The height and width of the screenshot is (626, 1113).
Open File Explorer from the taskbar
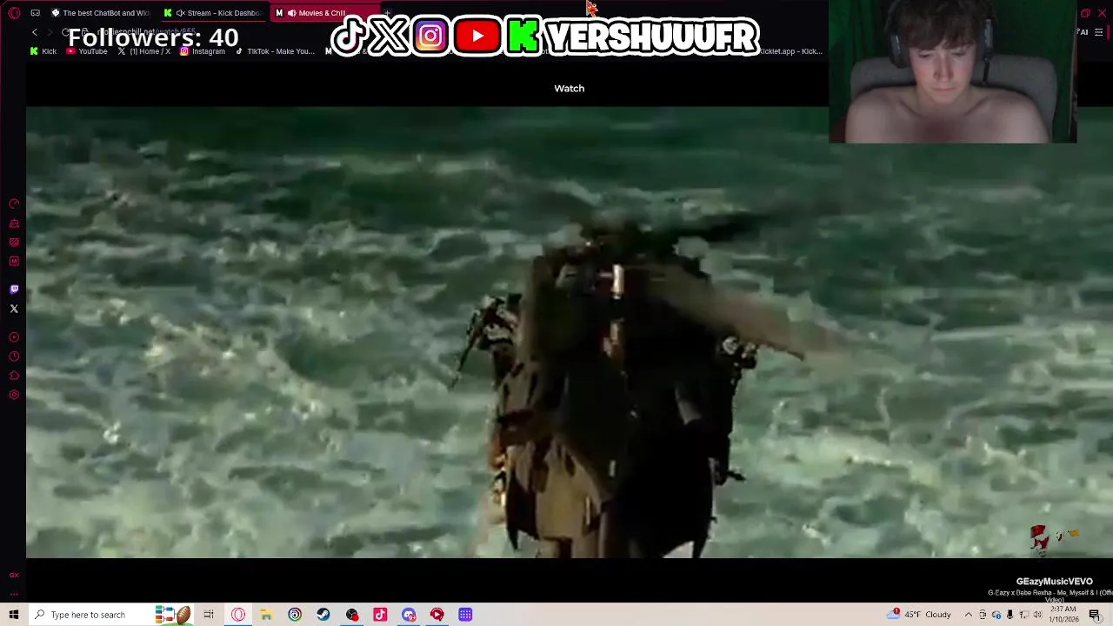(266, 615)
